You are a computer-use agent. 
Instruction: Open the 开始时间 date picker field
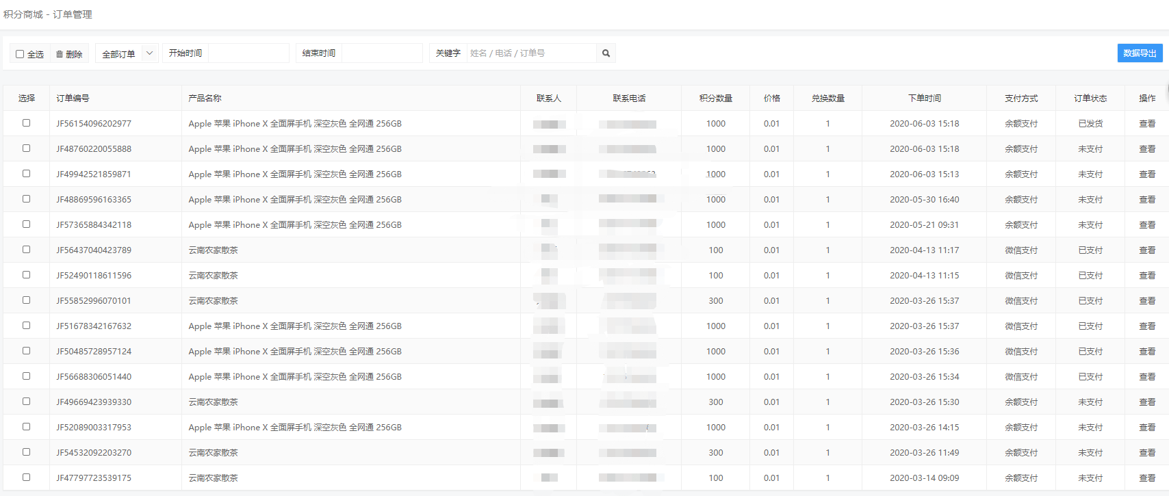click(248, 53)
